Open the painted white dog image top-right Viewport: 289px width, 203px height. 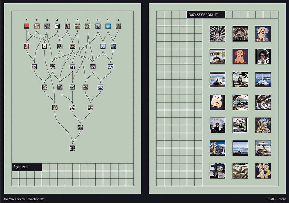[x=263, y=34]
